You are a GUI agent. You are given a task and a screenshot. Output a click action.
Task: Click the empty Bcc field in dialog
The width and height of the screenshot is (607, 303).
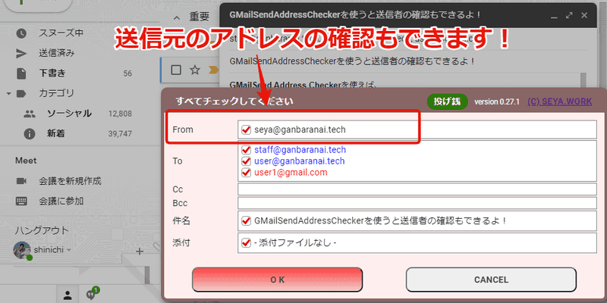pyautogui.click(x=417, y=203)
